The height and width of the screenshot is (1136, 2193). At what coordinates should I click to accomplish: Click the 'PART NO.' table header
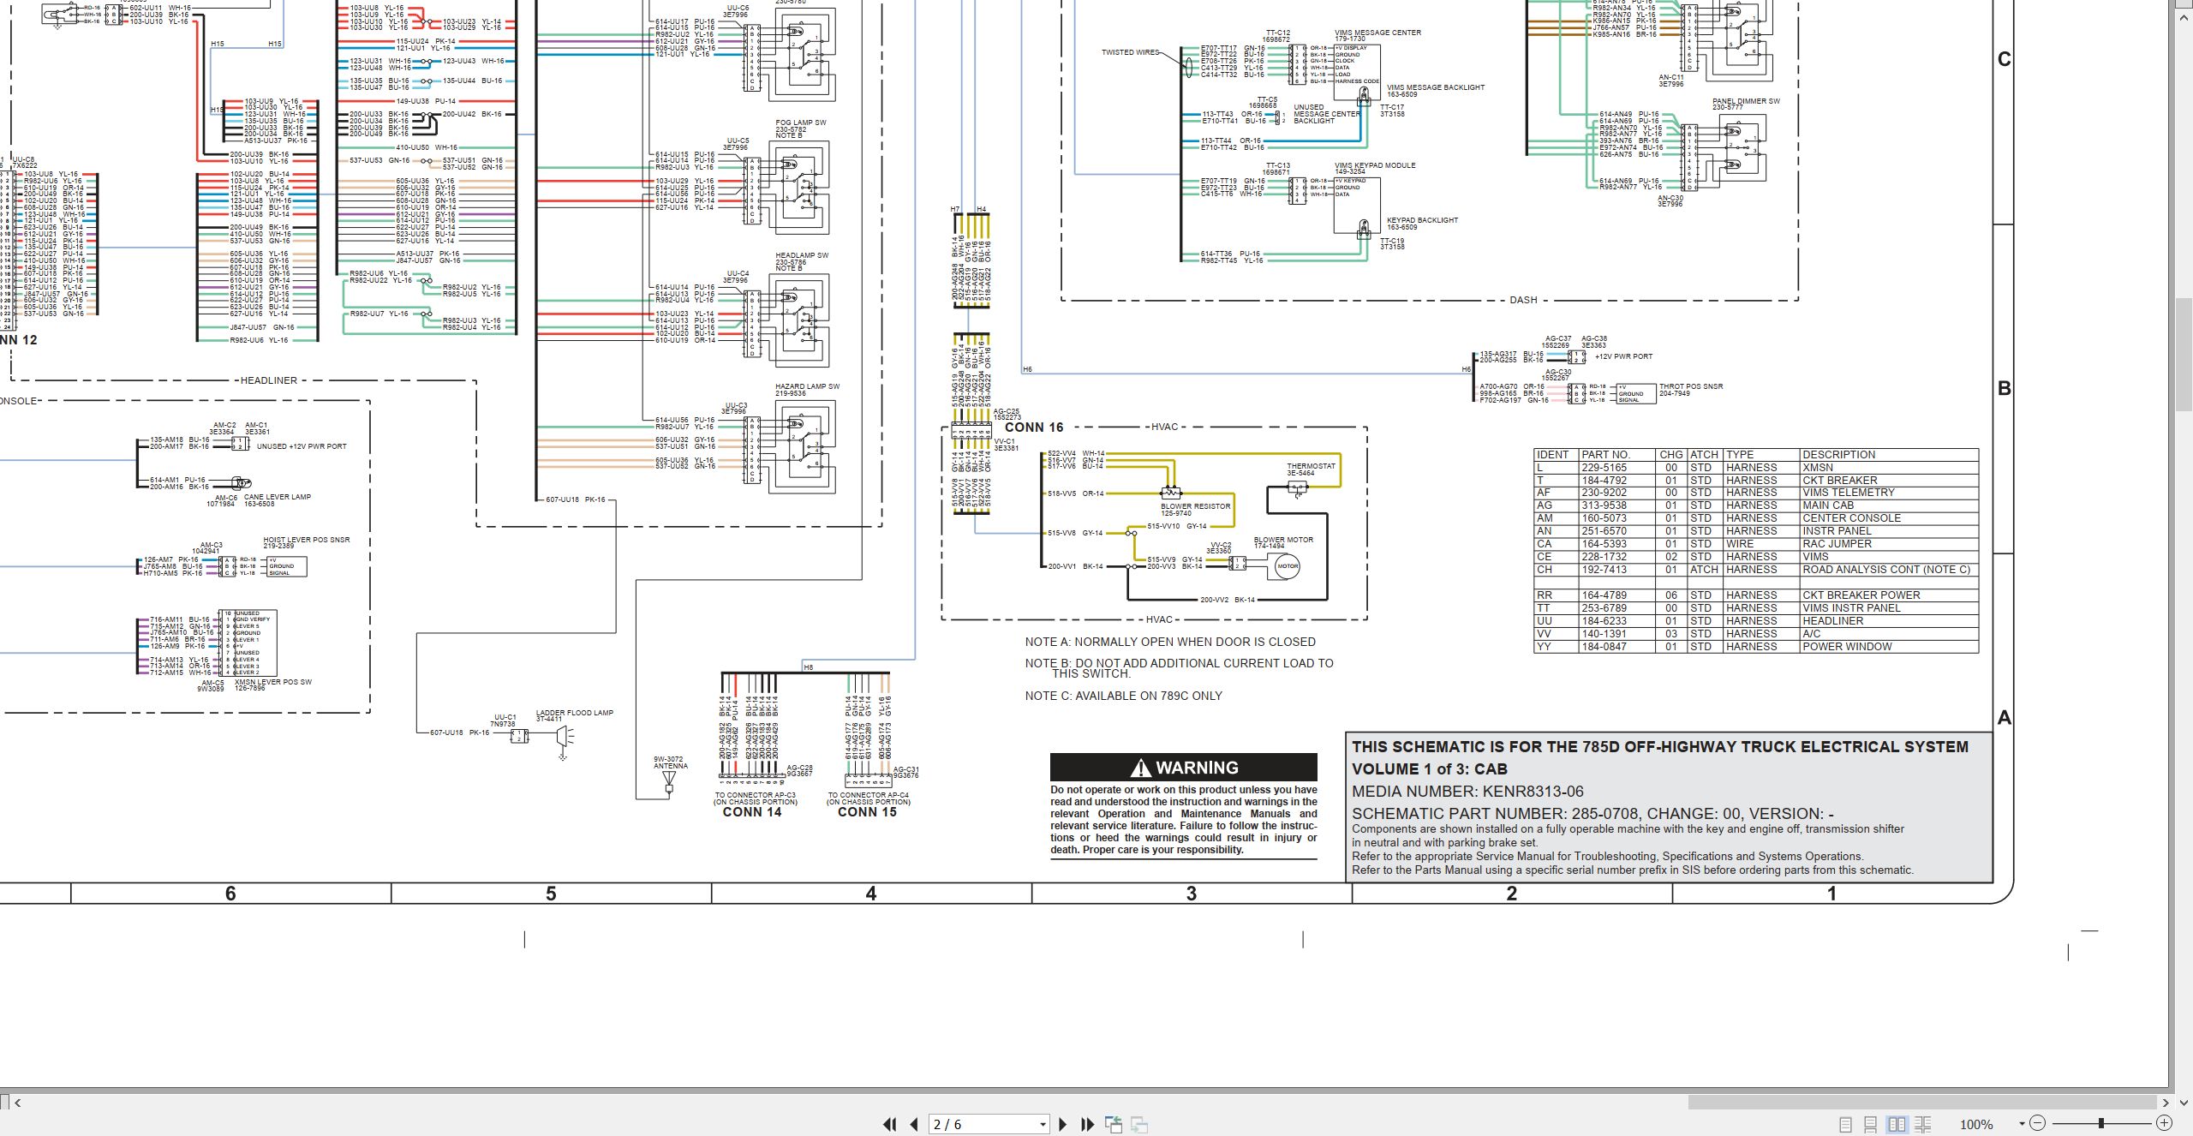pos(1605,455)
